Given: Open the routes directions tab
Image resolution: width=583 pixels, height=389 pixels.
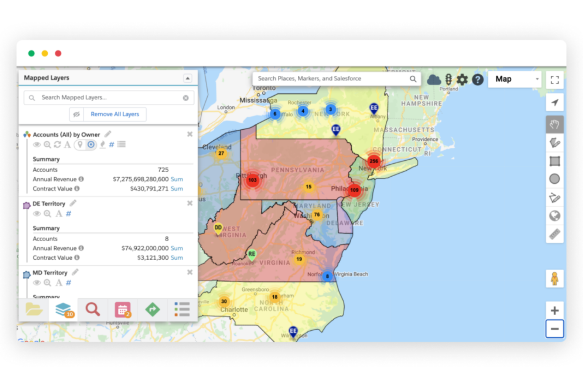Looking at the screenshot, I should [x=152, y=309].
